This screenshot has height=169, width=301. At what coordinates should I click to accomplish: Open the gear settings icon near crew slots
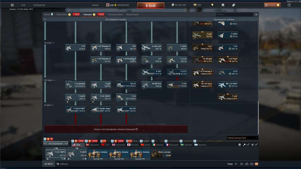[x=240, y=145]
